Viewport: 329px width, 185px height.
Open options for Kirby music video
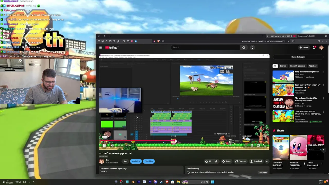[323, 72]
